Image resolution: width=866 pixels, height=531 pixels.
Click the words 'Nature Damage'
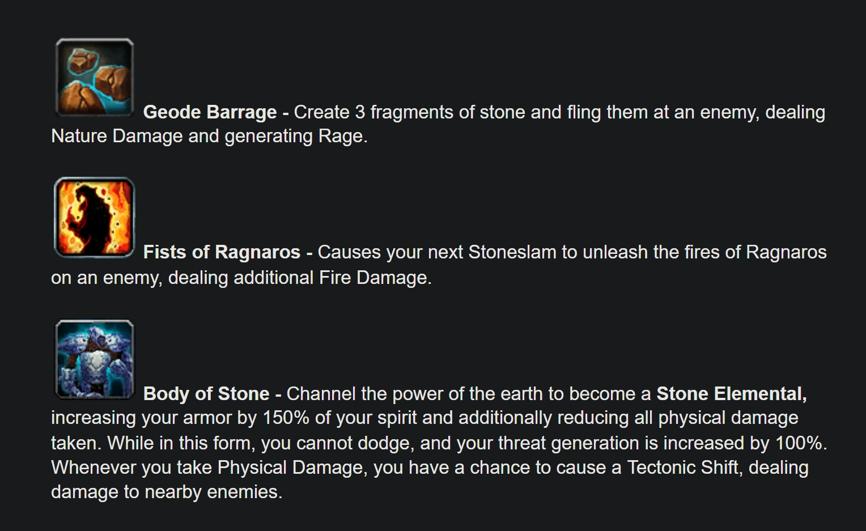117,137
